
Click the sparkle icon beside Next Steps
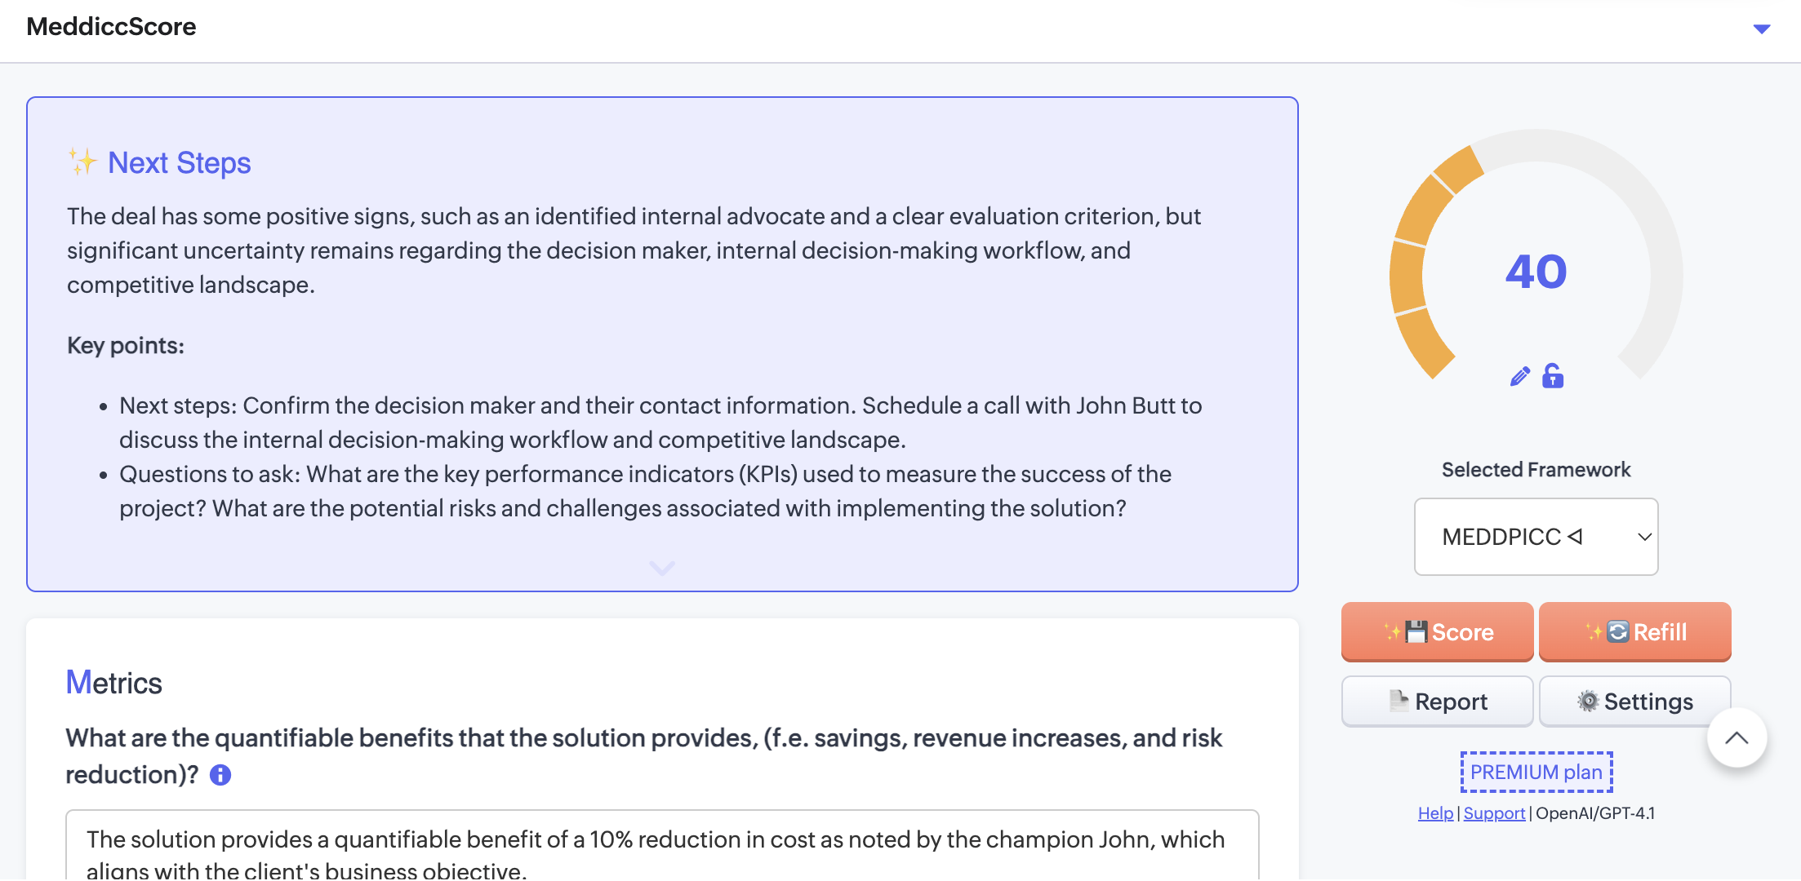82,162
